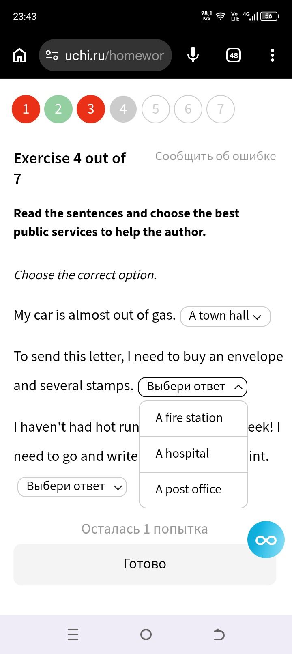Tap the site settings icon in address bar
The height and width of the screenshot is (654, 292).
tap(52, 55)
